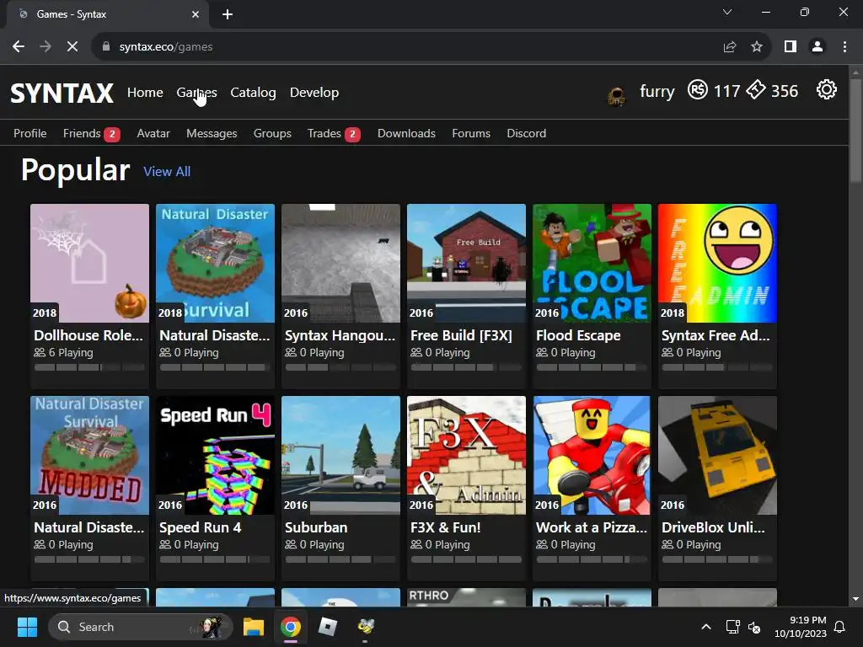Open DriveBlox Unlimited game thumbnail
The image size is (863, 647).
click(x=717, y=455)
